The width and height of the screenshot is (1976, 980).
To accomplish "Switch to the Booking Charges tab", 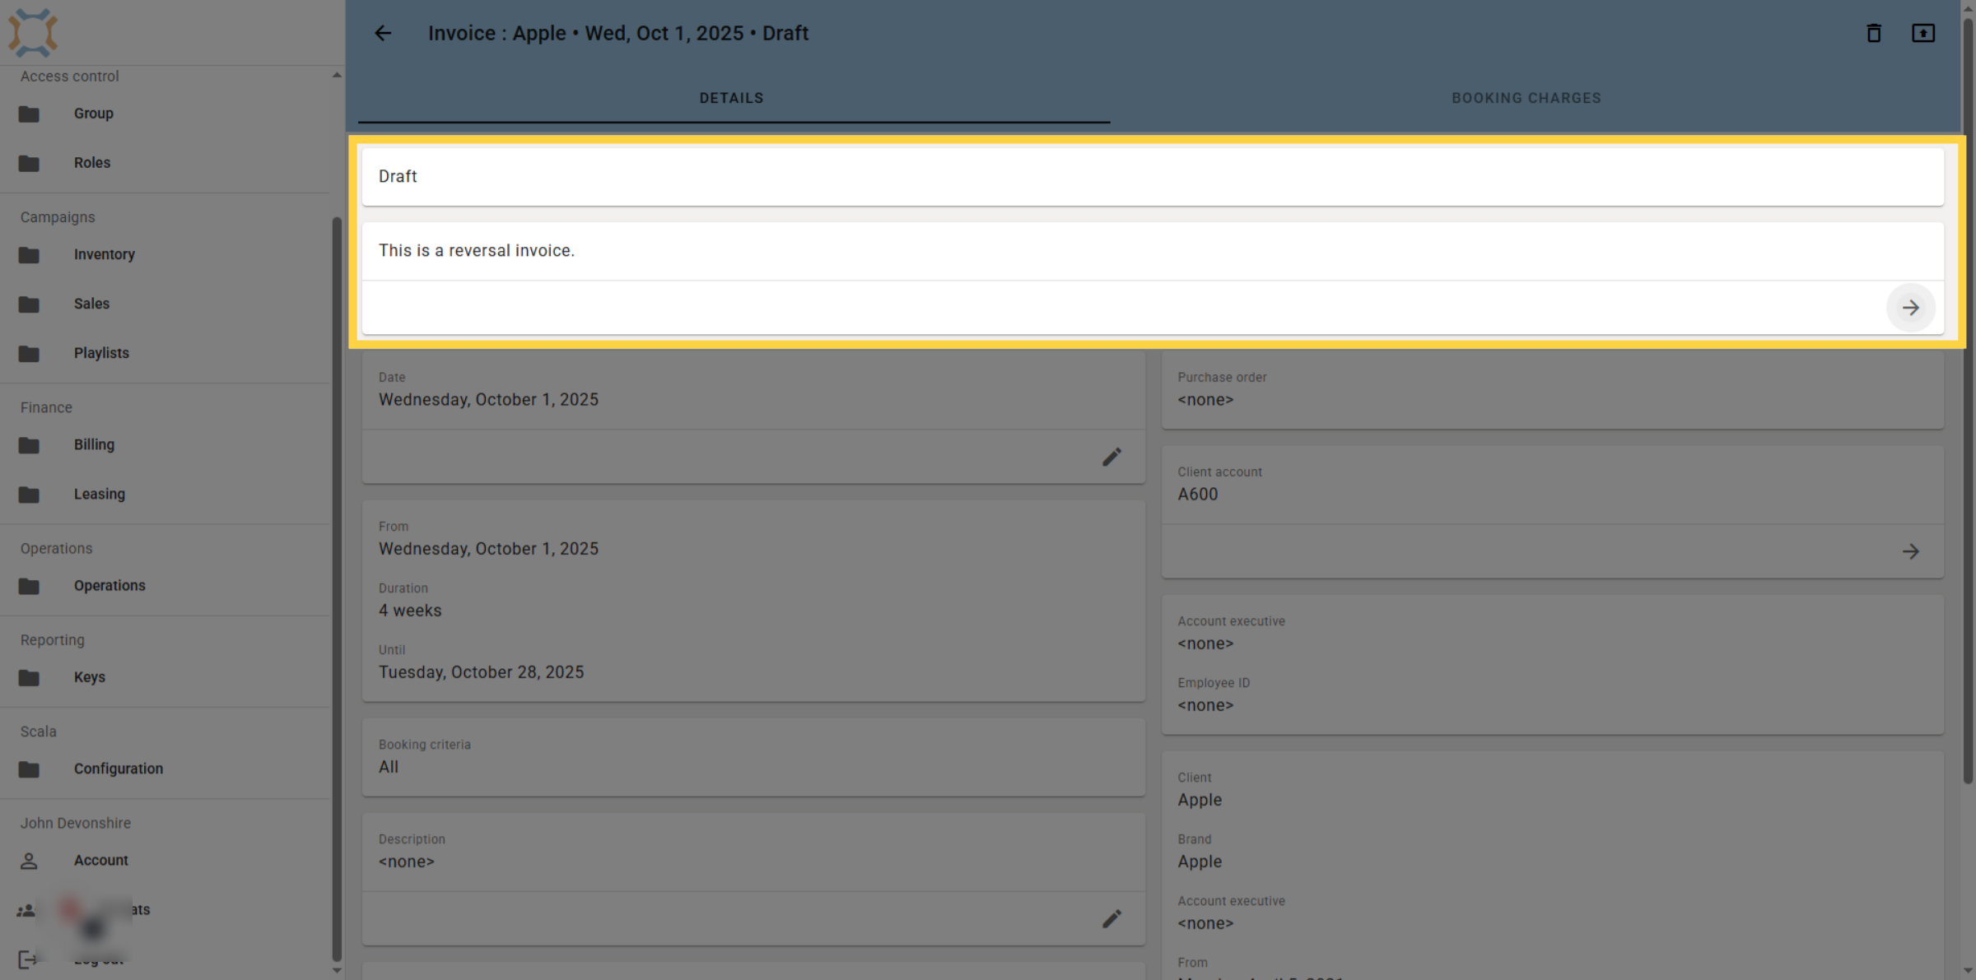I will pyautogui.click(x=1526, y=98).
